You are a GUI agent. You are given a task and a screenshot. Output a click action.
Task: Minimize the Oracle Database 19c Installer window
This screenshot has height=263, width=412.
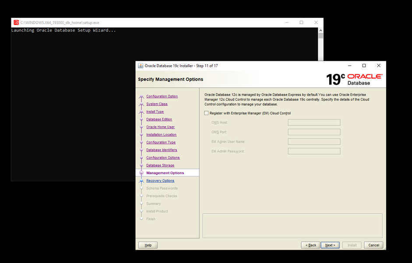coord(350,66)
